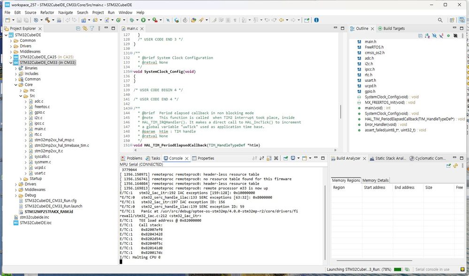
Task: Click the Build hammer icon in toolbar
Action: (x=47, y=20)
